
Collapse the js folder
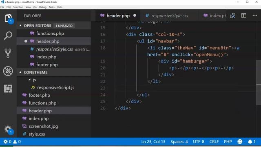click(x=29, y=80)
